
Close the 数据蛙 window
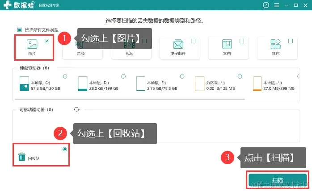coord(305,5)
